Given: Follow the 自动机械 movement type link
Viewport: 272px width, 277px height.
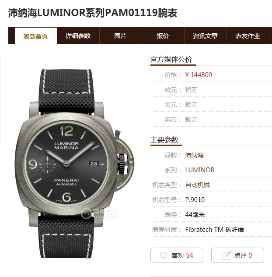Looking at the screenshot, I should point(197,185).
